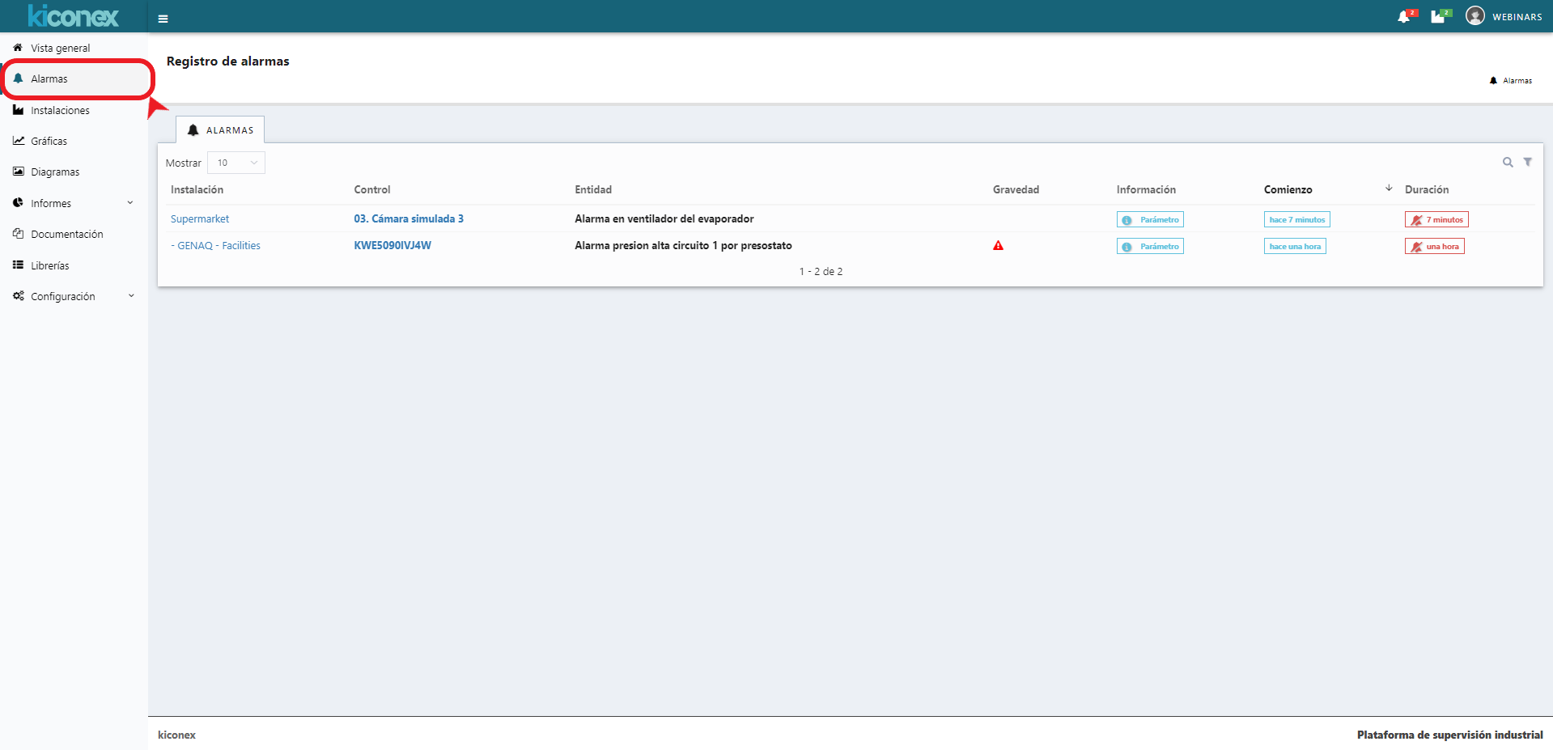
Task: Click the Alarmas breadcrumb
Action: pos(1517,81)
